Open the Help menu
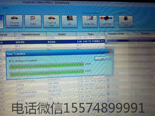Image resolution: width=155 pixels, height=116 pixels. pyautogui.click(x=5, y=8)
